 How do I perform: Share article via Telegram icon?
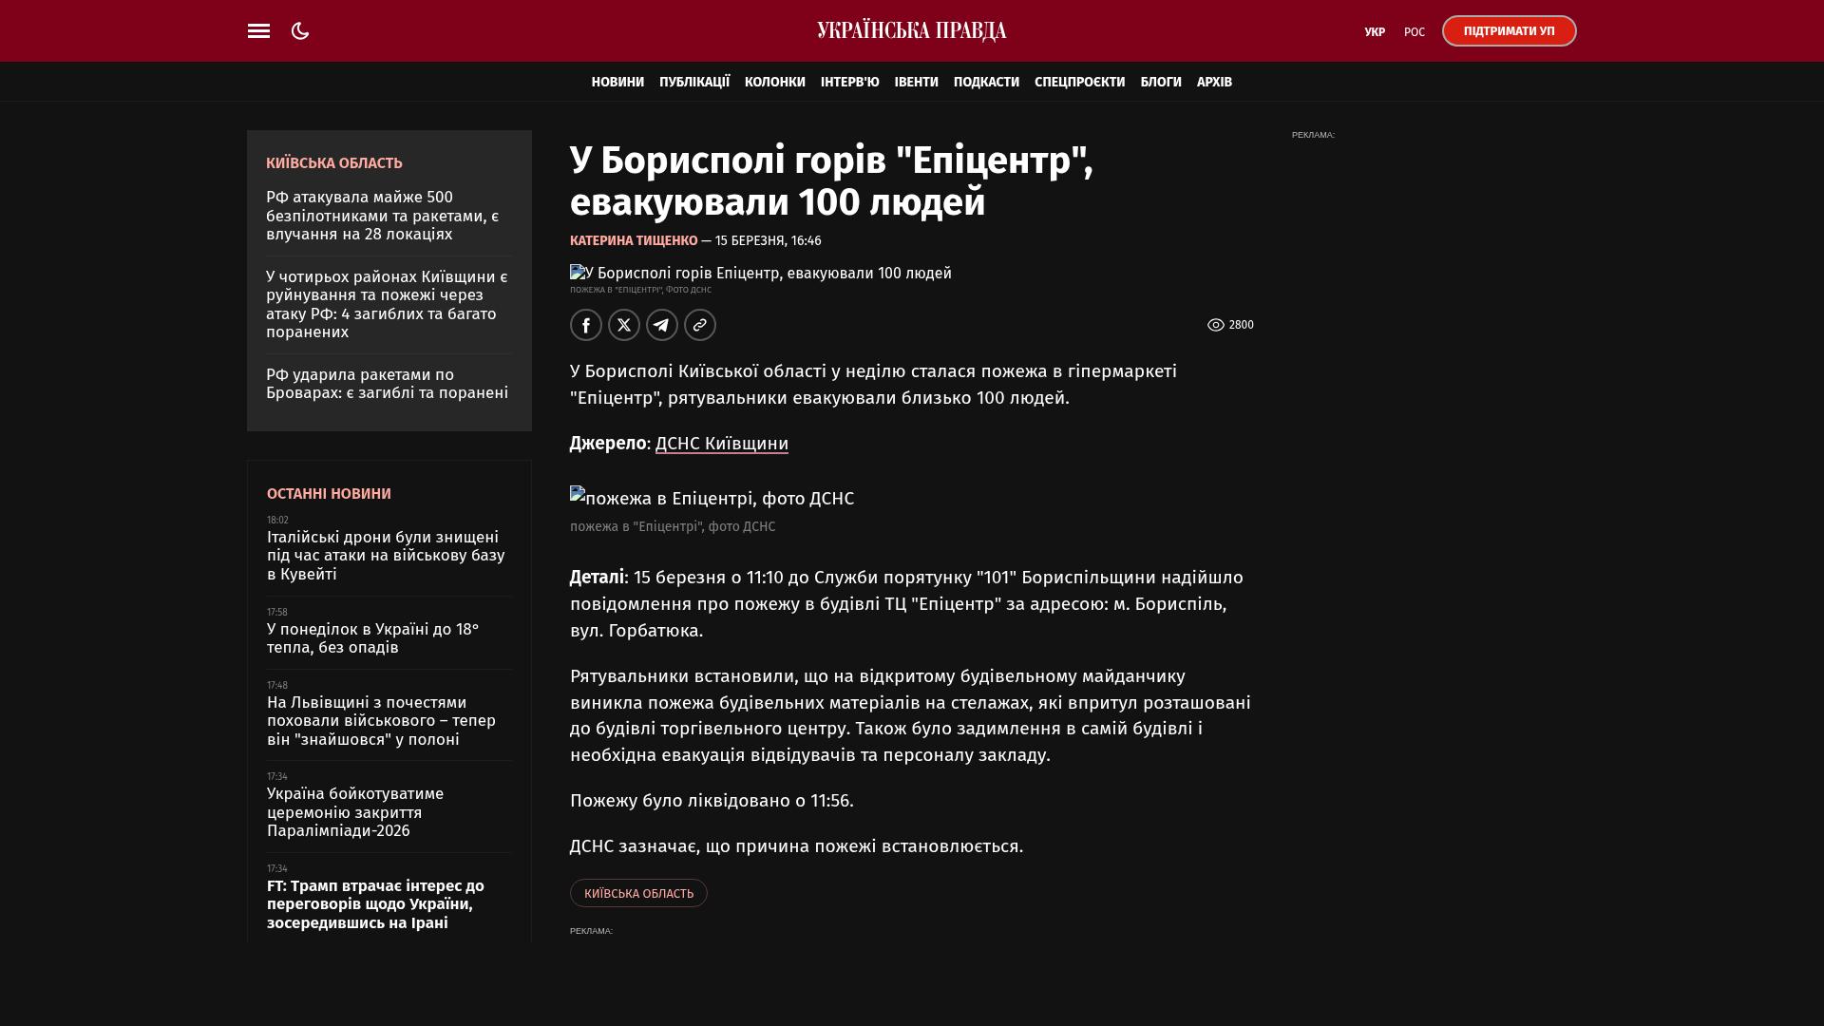point(662,325)
